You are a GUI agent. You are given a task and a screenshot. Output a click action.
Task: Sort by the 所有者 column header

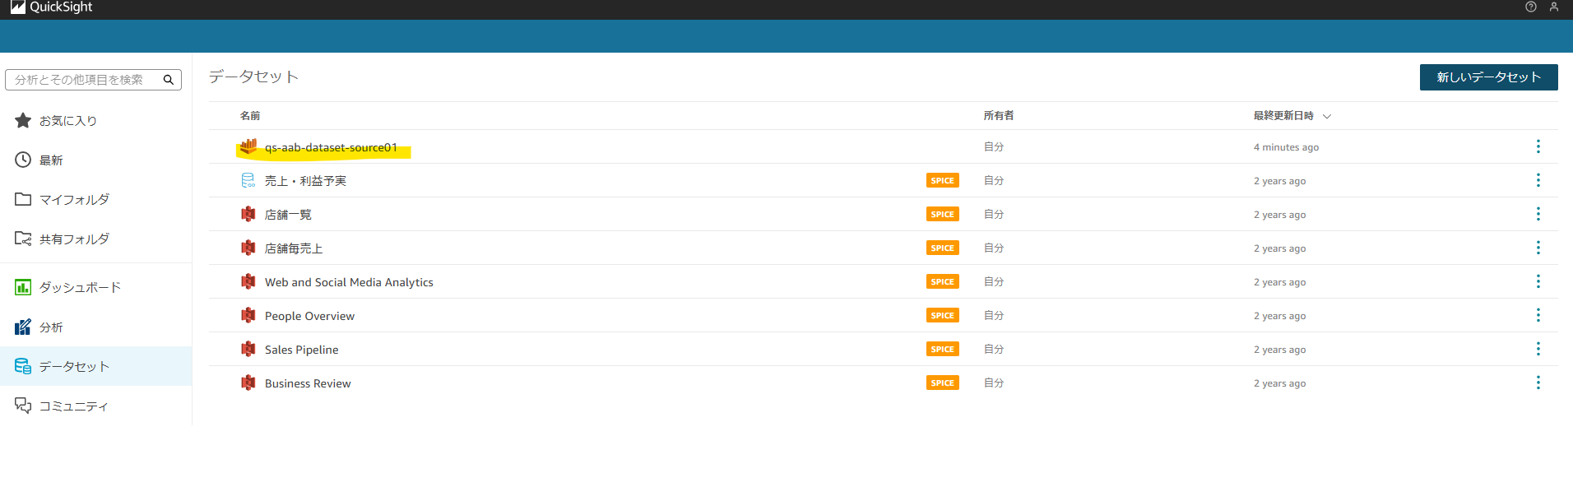[999, 116]
